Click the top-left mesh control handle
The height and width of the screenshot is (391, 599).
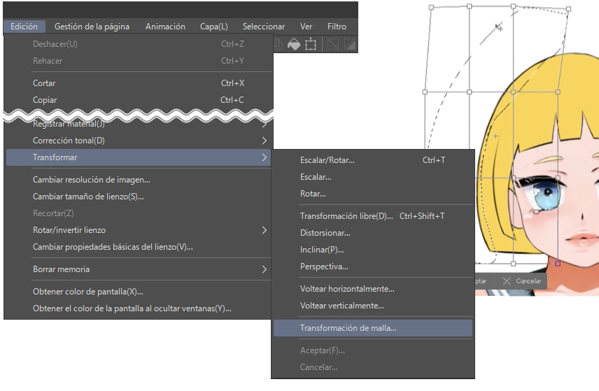point(432,8)
